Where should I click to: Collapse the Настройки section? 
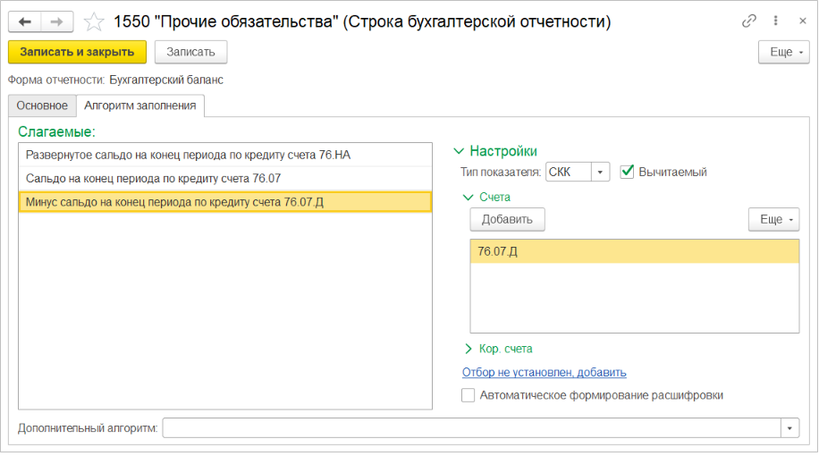tap(460, 151)
